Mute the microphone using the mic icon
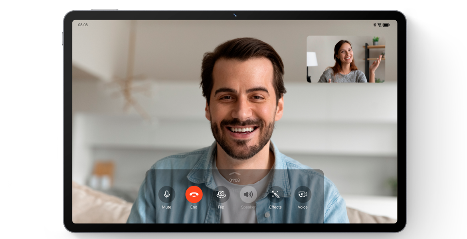 (x=167, y=194)
